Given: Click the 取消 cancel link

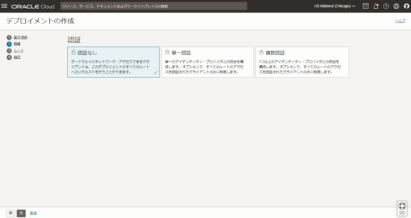Looking at the screenshot, I should [x=33, y=213].
